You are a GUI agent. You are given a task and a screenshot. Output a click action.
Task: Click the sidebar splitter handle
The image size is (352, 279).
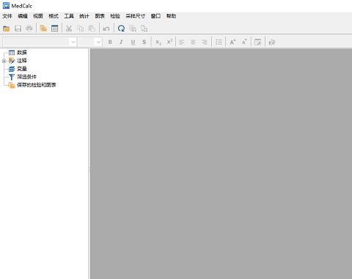click(x=89, y=169)
